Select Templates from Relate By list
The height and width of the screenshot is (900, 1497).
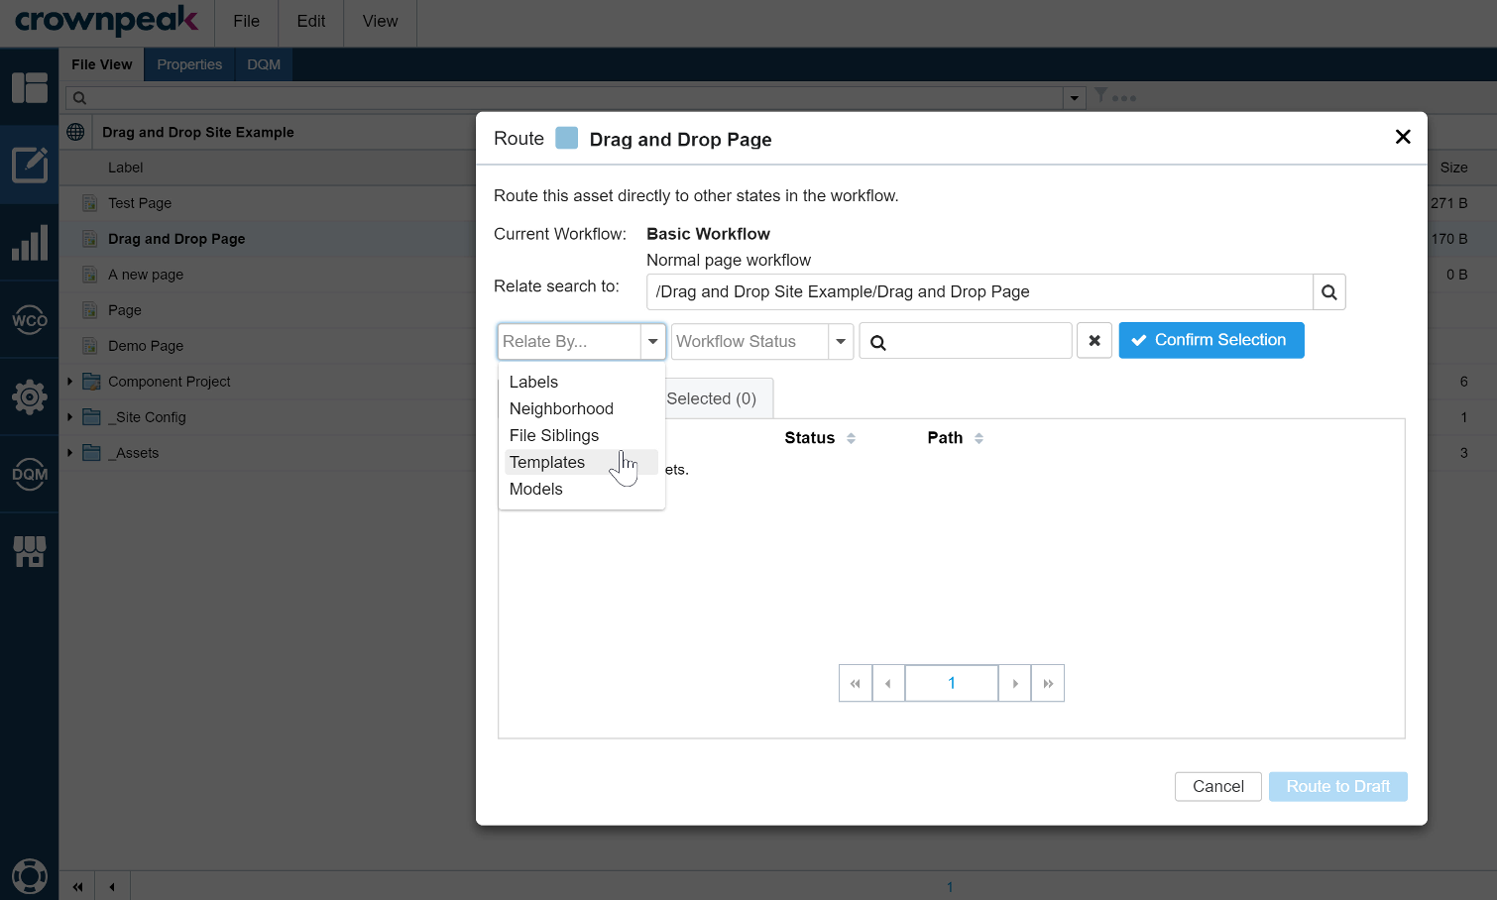pyautogui.click(x=581, y=462)
